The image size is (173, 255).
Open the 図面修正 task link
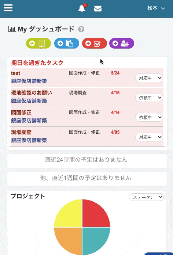click(x=21, y=113)
